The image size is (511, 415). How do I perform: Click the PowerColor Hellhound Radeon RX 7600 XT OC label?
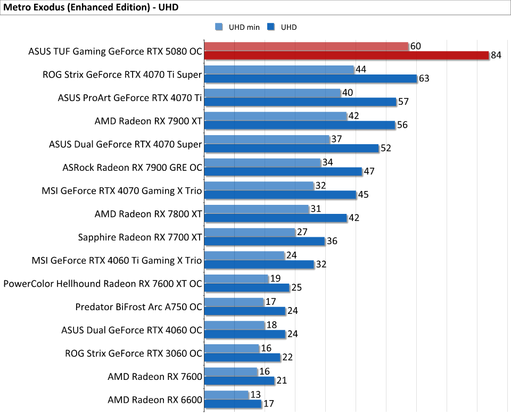[x=103, y=284]
